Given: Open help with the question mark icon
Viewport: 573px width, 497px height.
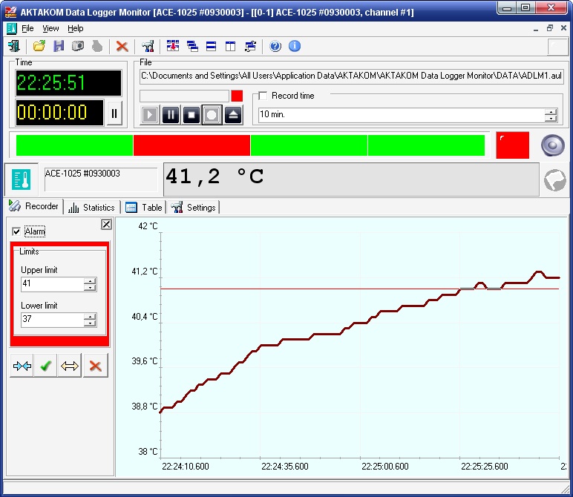Looking at the screenshot, I should 275,46.
